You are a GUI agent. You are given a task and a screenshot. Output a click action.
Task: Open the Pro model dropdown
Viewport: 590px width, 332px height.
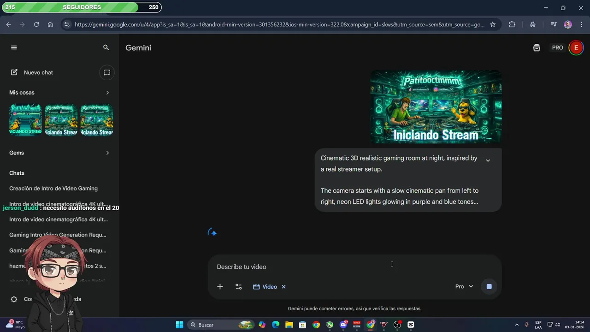464,287
